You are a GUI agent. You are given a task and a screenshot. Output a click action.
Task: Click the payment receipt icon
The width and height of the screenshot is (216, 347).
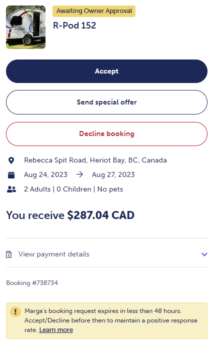[x=9, y=254]
